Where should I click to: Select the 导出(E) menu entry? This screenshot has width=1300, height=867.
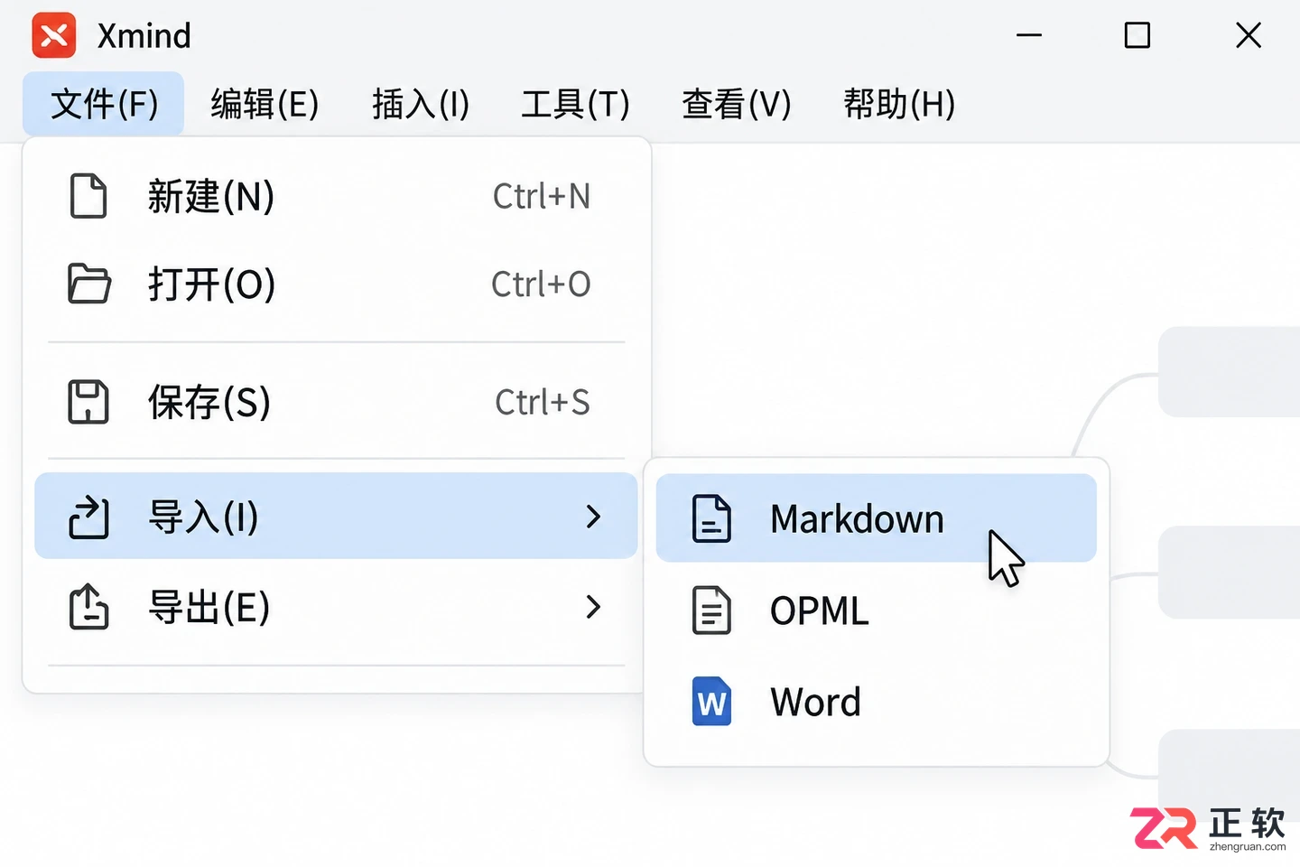pyautogui.click(x=337, y=606)
